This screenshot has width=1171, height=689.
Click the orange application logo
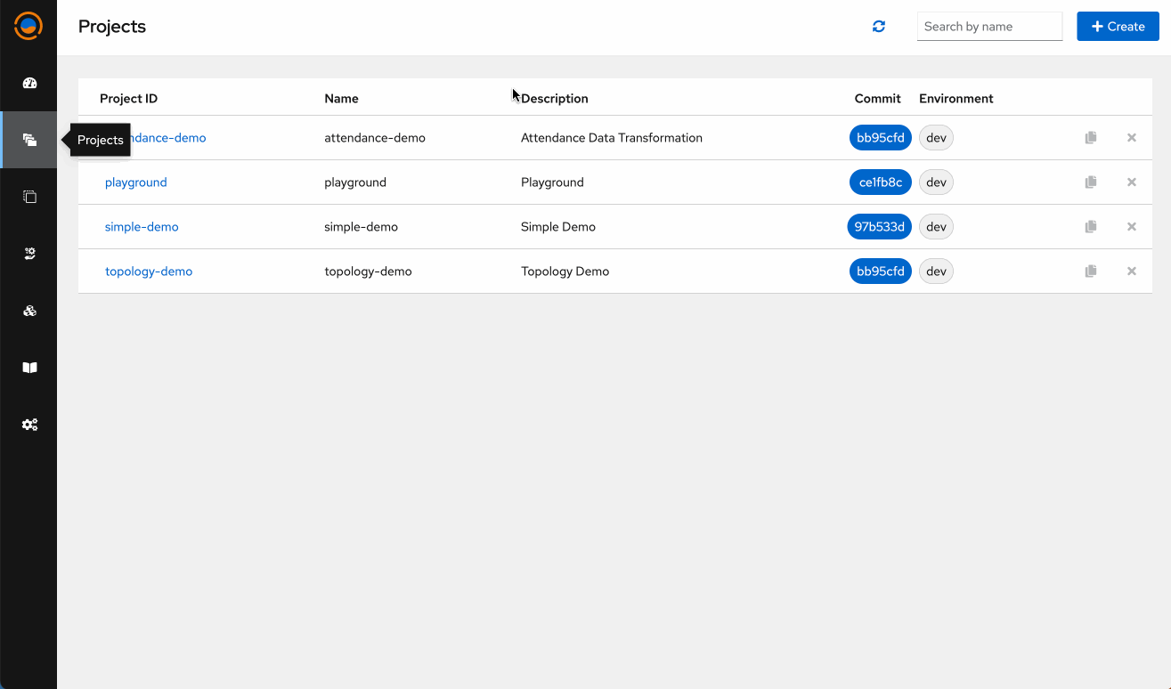28,26
